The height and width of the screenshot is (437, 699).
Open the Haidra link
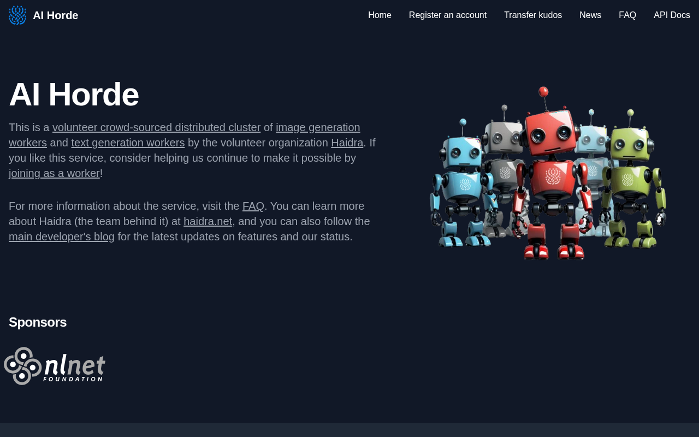[x=347, y=141]
